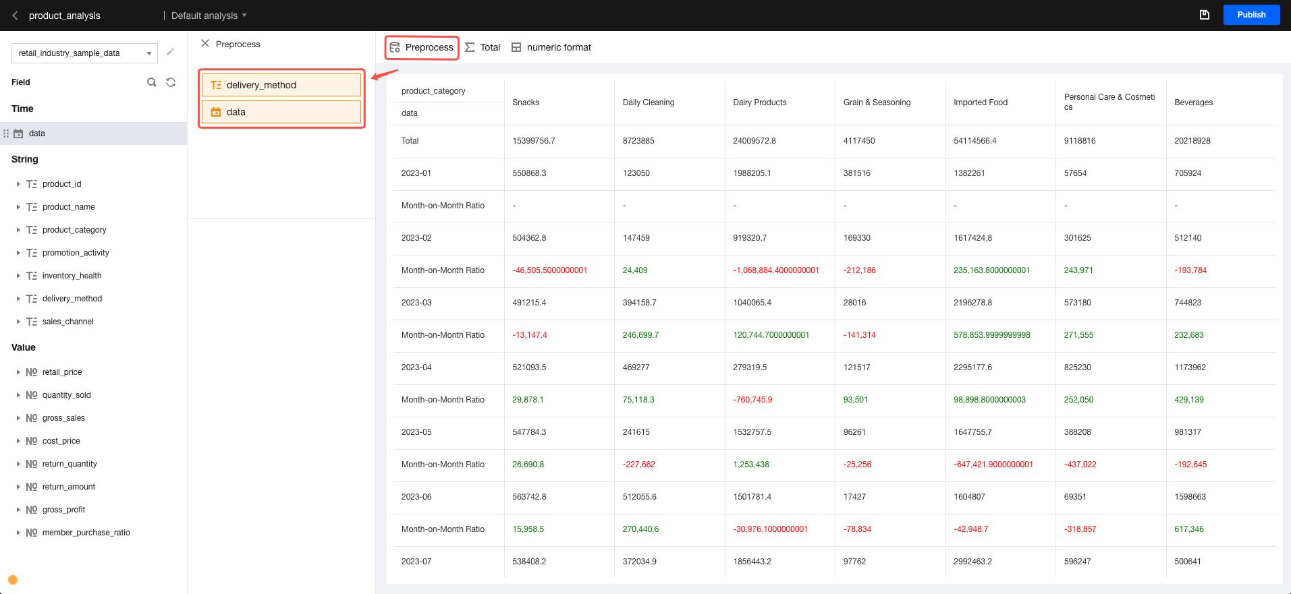This screenshot has height=594, width=1291.
Task: Expand the inventory_health field
Action: coord(18,276)
